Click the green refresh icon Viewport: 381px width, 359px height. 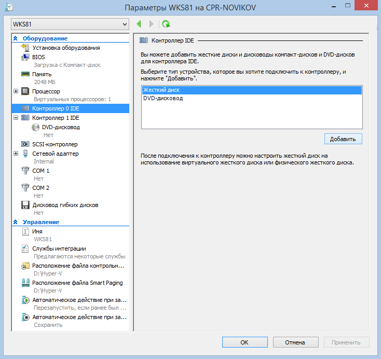[x=166, y=24]
